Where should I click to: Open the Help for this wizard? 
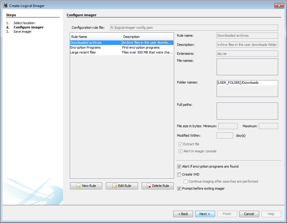click(271, 214)
